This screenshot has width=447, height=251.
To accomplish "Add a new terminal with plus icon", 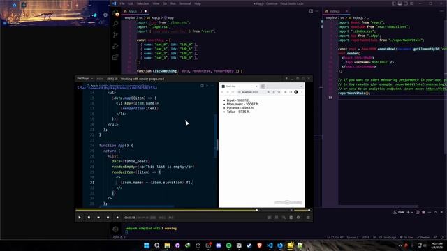I will tap(408, 212).
